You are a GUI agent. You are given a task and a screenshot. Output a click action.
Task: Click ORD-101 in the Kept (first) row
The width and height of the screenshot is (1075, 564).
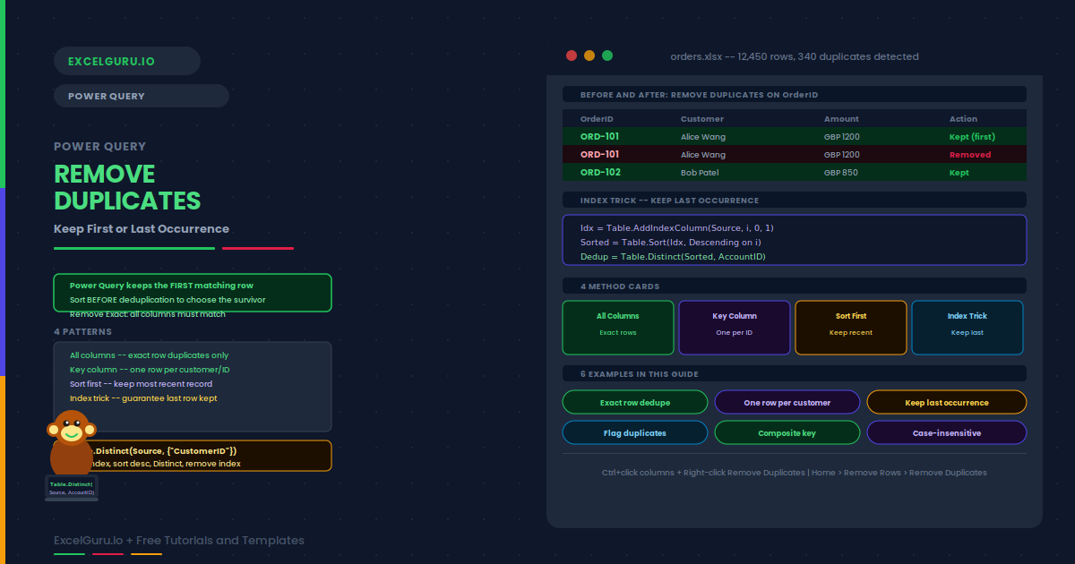(x=599, y=136)
